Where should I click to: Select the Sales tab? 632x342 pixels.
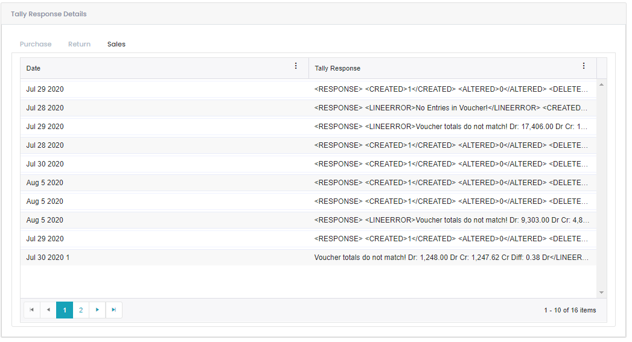(116, 44)
